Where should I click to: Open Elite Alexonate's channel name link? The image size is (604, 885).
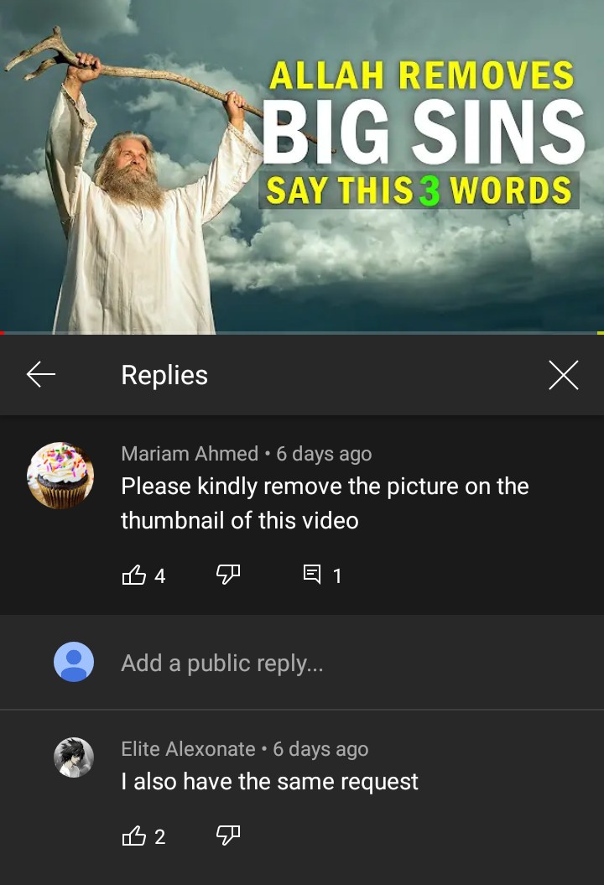click(188, 749)
